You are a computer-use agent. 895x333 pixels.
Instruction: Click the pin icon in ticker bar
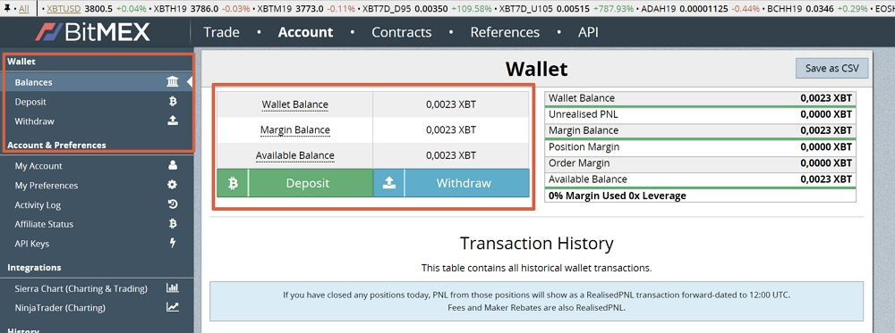point(7,9)
